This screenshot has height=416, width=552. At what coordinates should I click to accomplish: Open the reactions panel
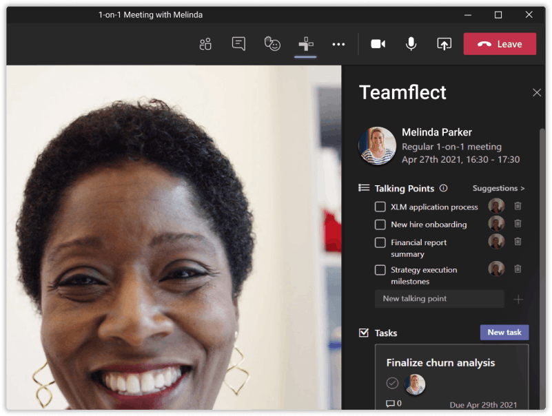(x=272, y=43)
